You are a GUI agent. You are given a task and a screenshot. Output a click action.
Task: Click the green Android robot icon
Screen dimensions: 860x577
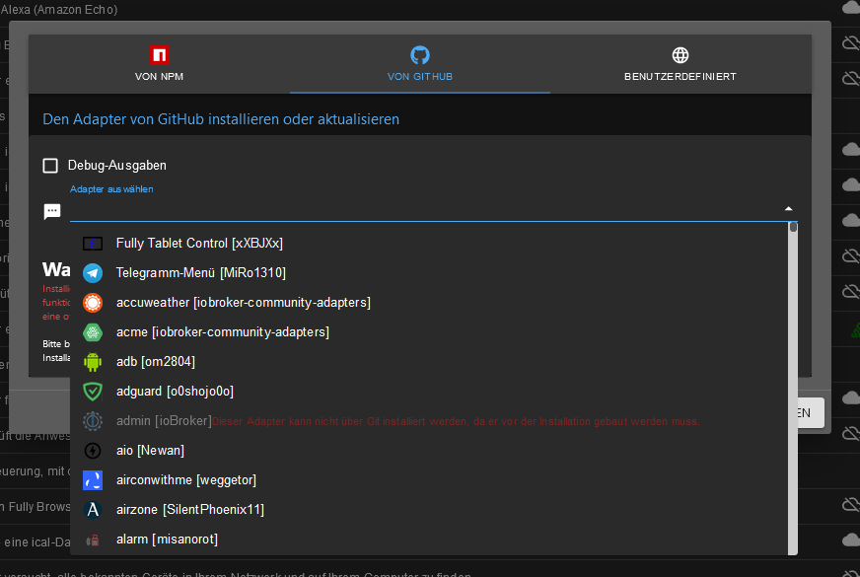pyautogui.click(x=93, y=362)
